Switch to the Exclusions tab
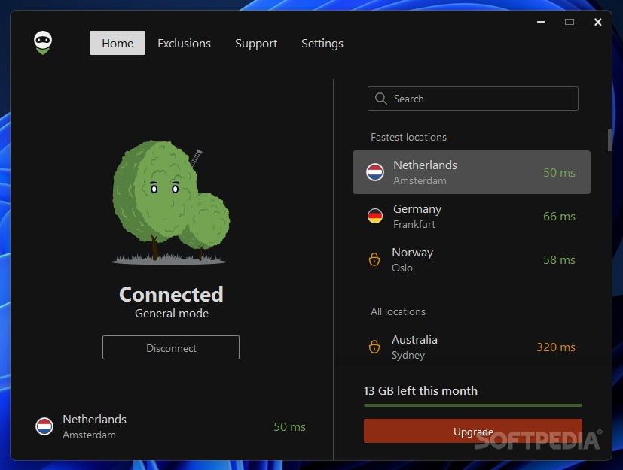The height and width of the screenshot is (470, 623). (x=184, y=43)
